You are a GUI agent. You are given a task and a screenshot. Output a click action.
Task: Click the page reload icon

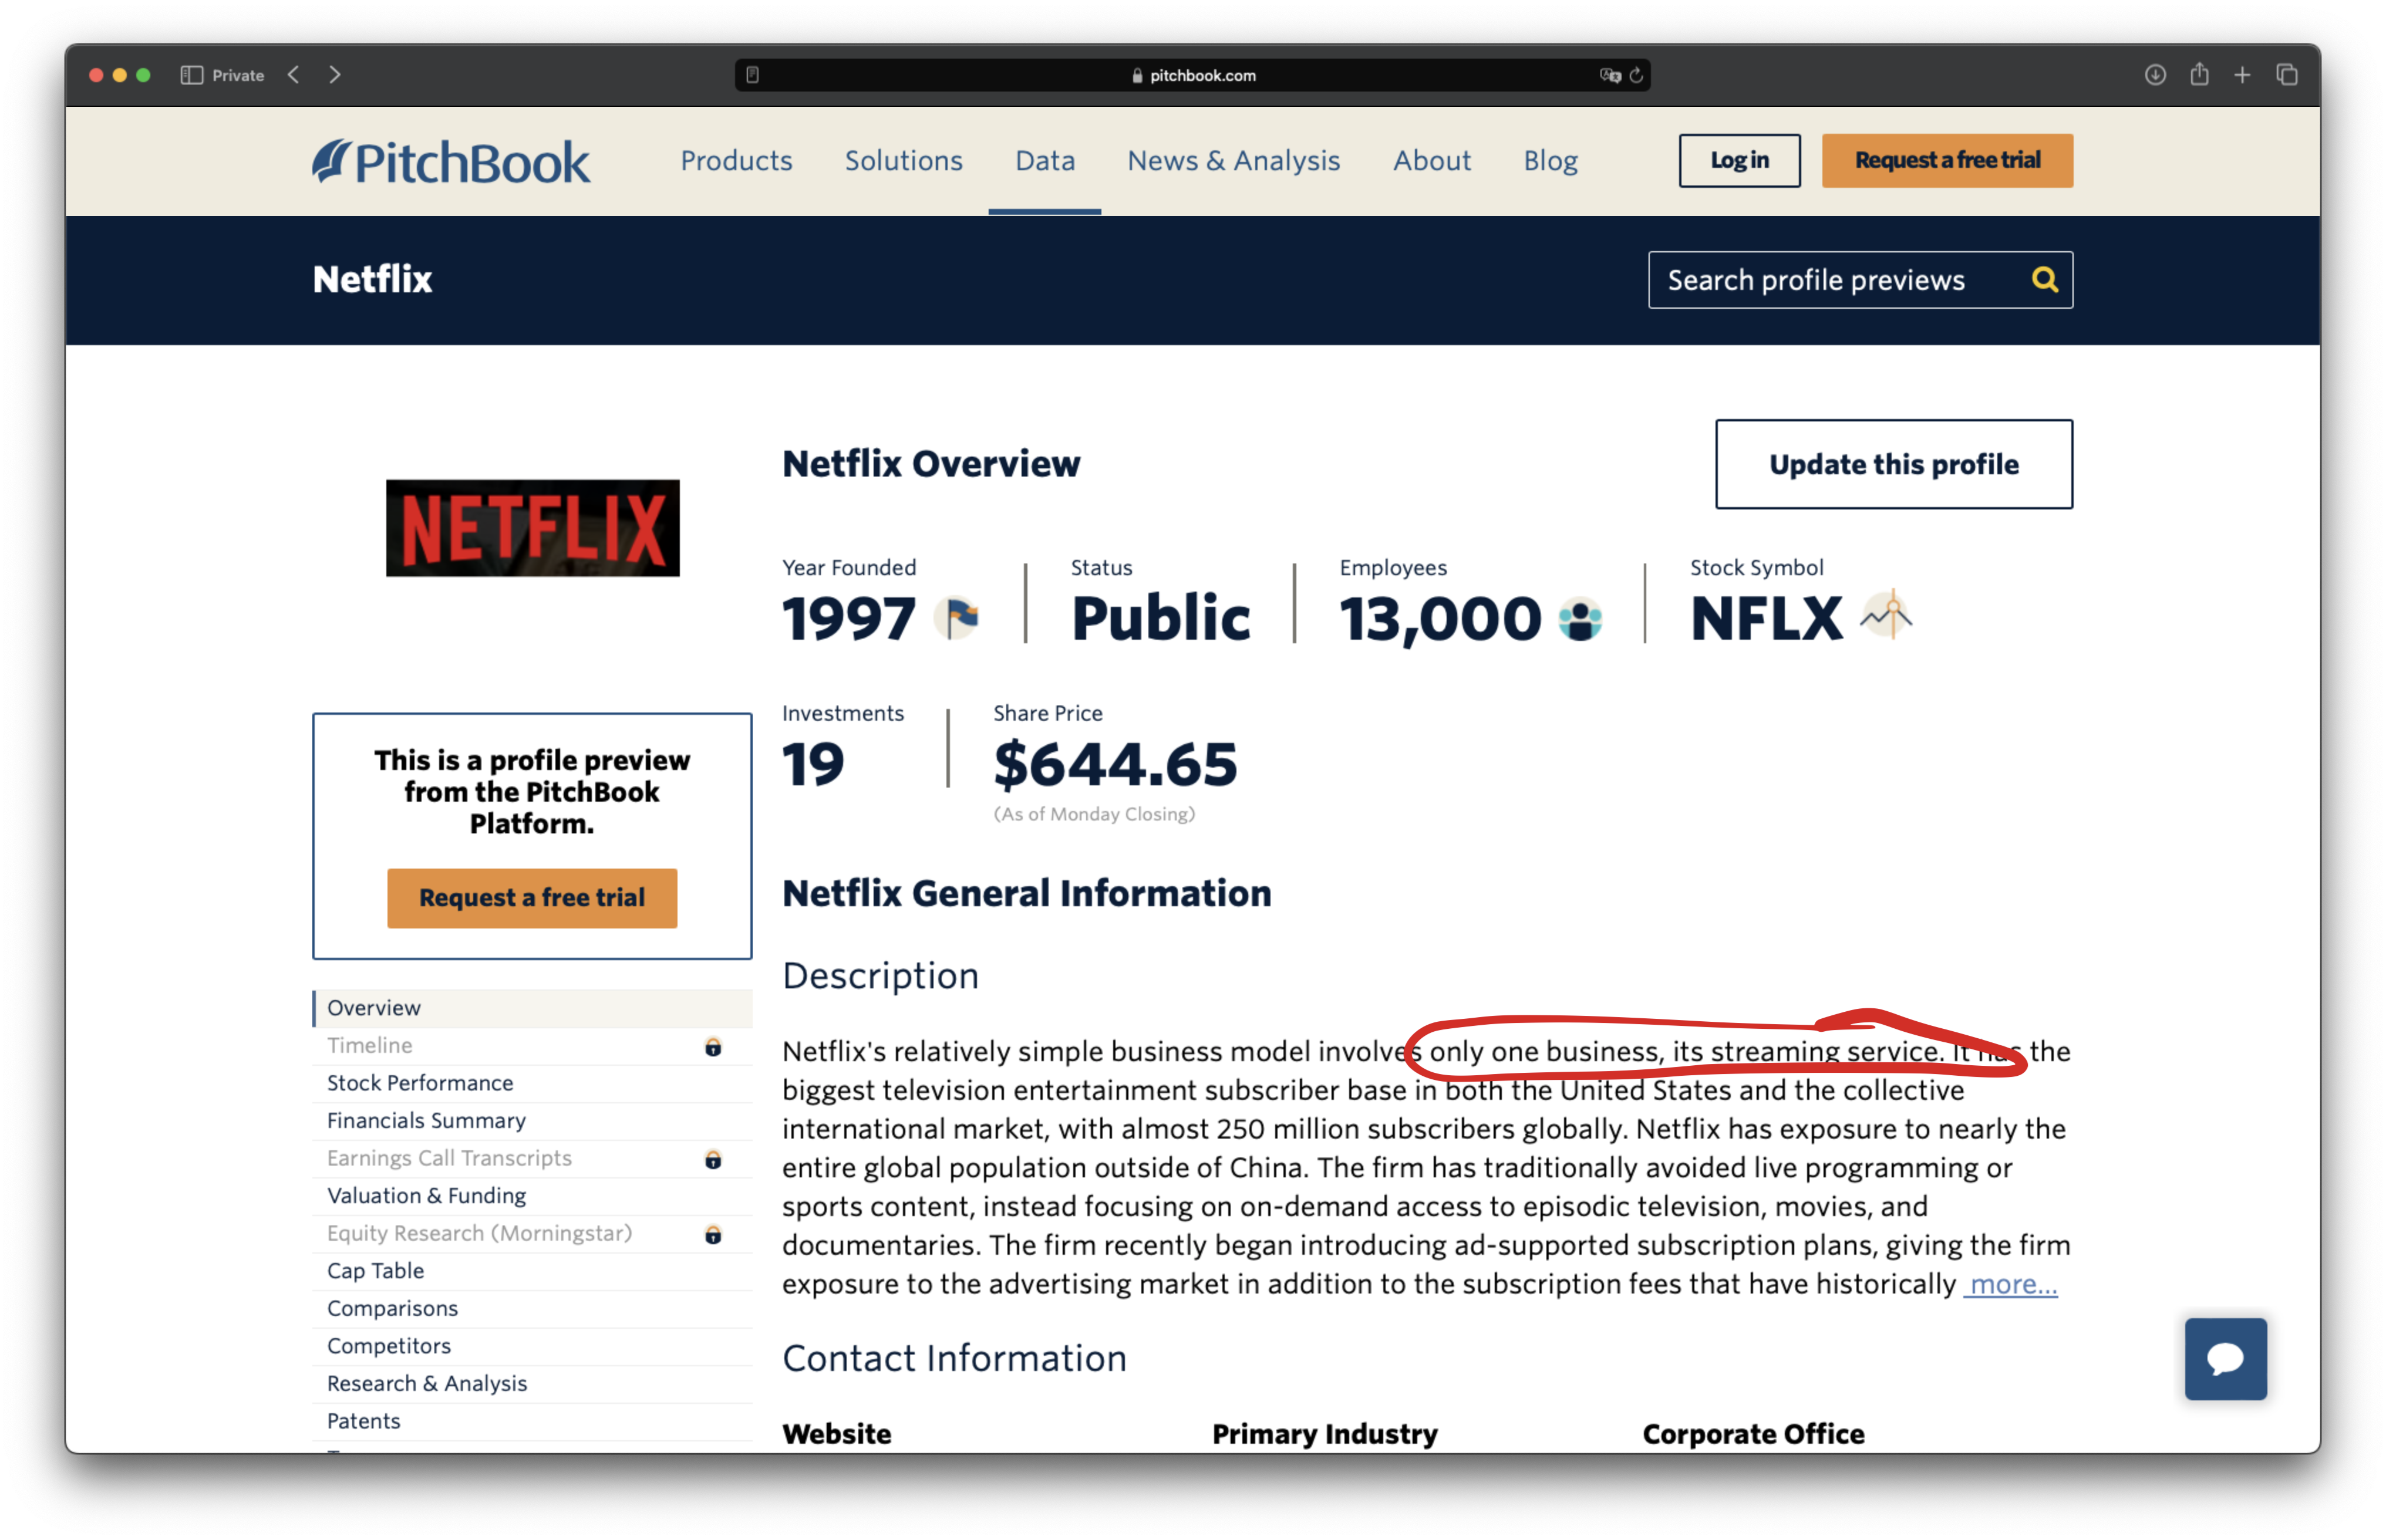pos(1637,75)
